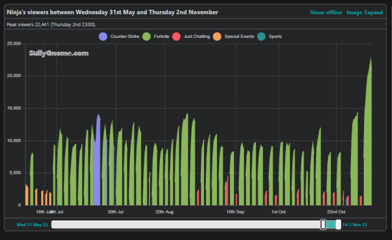Toggle the Special Events orange legend circle

click(217, 37)
